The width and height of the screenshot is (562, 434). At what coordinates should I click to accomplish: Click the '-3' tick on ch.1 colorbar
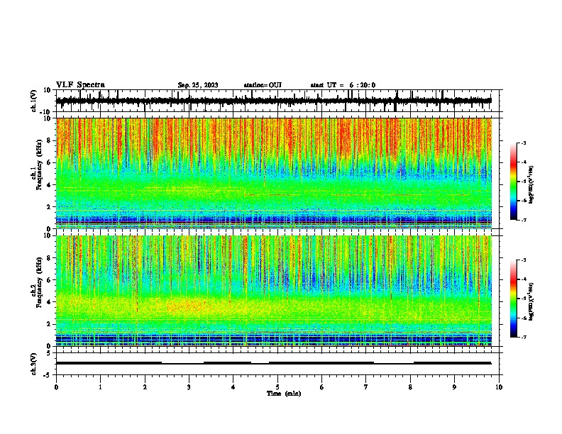tap(524, 143)
